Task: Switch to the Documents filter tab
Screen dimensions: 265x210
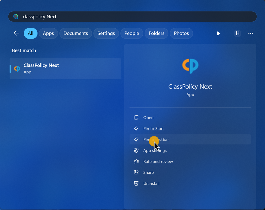Action: [76, 33]
